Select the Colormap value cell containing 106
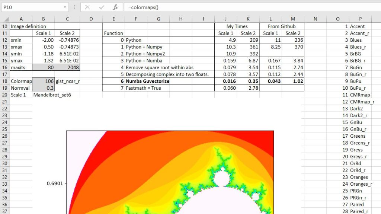The width and height of the screenshot is (381, 214). pos(43,81)
